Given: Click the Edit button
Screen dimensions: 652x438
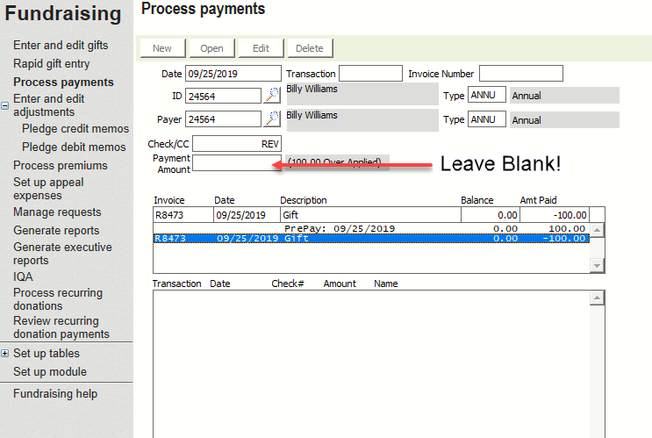Looking at the screenshot, I should pyautogui.click(x=261, y=48).
